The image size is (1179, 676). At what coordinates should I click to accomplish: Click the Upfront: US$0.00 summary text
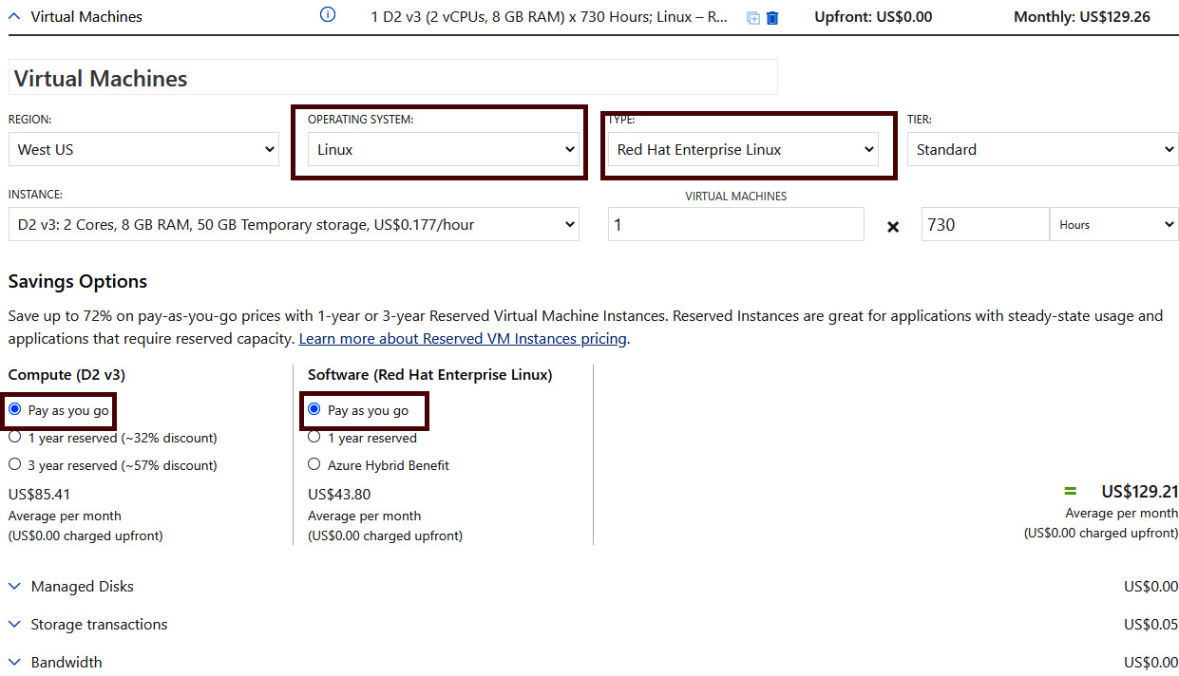pos(873,16)
